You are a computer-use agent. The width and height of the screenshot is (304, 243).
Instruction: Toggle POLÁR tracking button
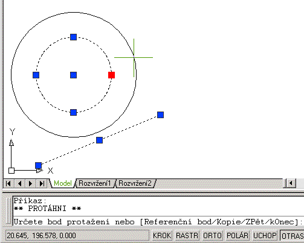click(238, 235)
